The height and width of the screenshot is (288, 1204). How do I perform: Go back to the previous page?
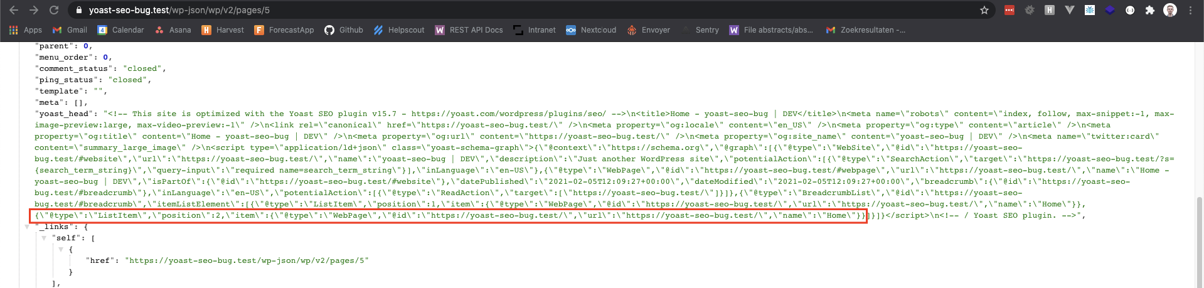coord(14,10)
